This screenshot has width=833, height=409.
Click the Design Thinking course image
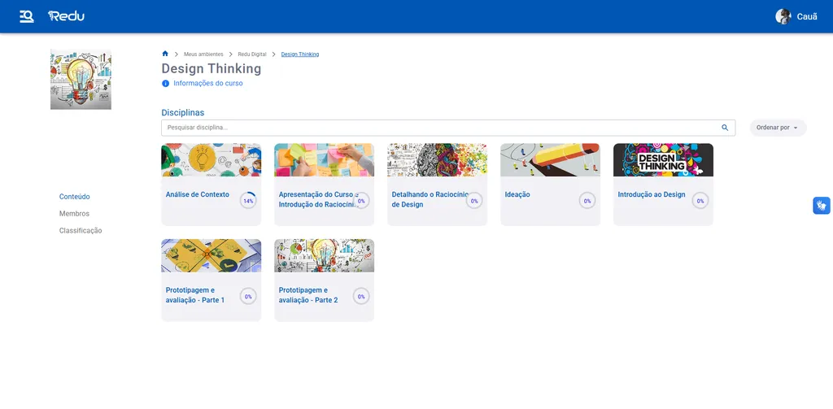point(81,80)
